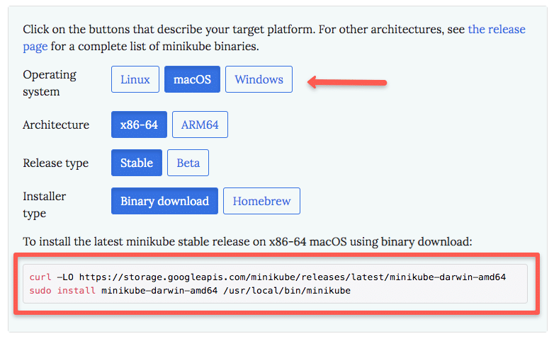
Task: Click the 'Architecture' label
Action: tap(56, 125)
